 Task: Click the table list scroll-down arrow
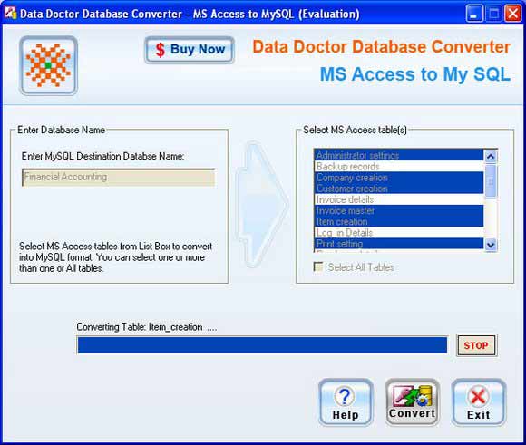491,245
